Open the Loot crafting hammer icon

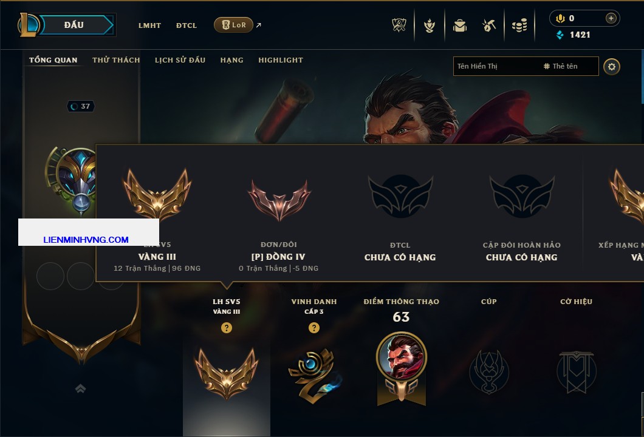tap(488, 25)
